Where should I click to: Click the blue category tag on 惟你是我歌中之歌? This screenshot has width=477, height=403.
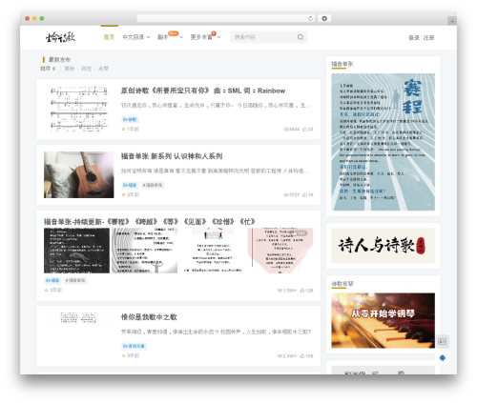(x=134, y=346)
